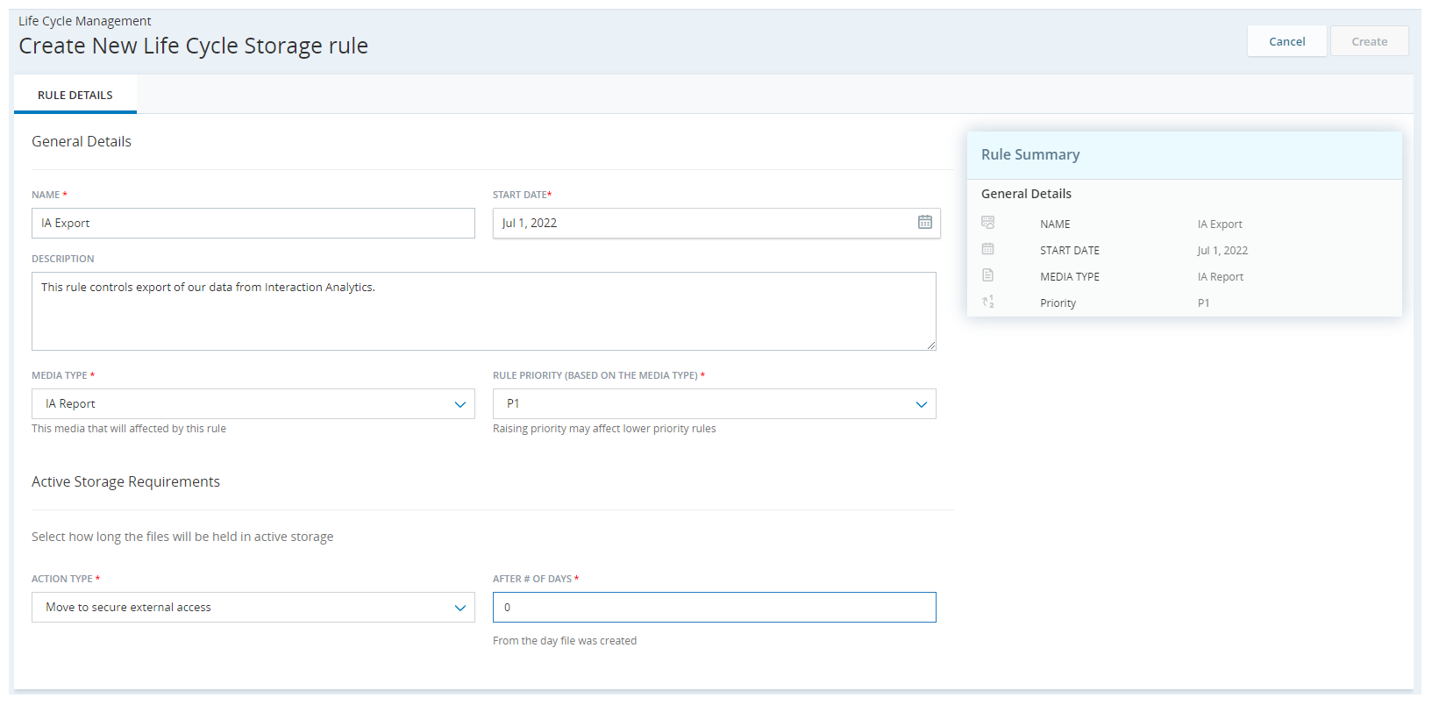Click the IA Report value in Rule Summary
The width and height of the screenshot is (1432, 705).
(x=1221, y=276)
